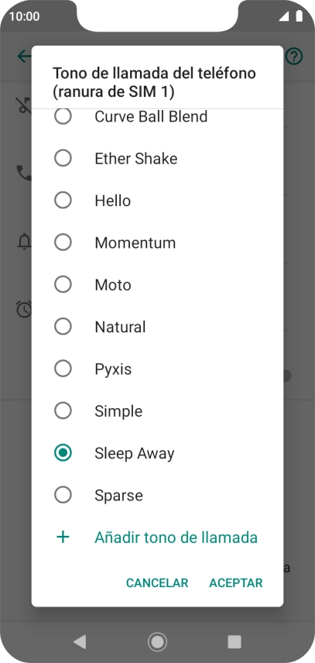Tap the recent apps square button
Viewport: 315px width, 663px height.
point(235,641)
